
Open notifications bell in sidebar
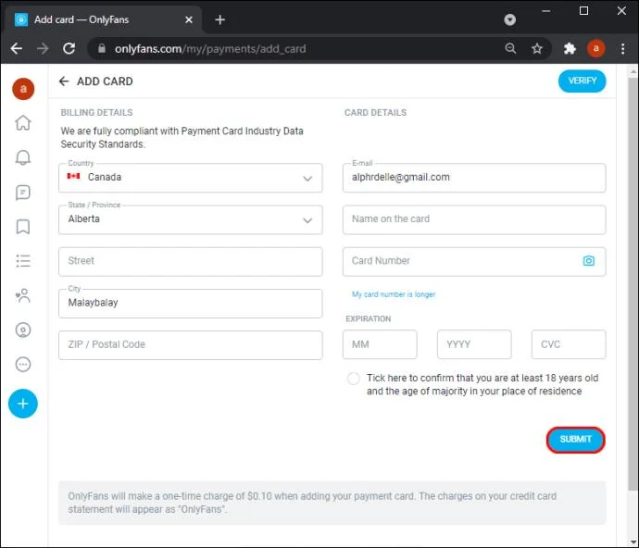pos(23,158)
